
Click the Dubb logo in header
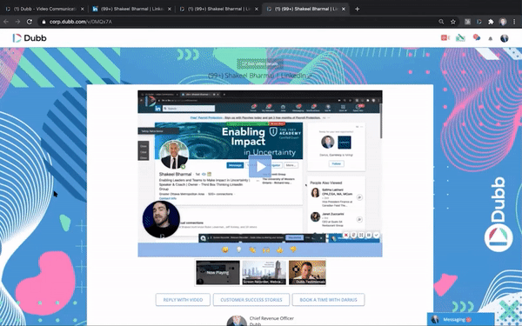pos(30,38)
